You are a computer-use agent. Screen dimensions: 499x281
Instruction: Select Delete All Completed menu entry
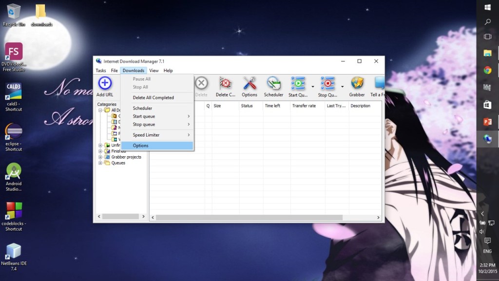pos(153,98)
